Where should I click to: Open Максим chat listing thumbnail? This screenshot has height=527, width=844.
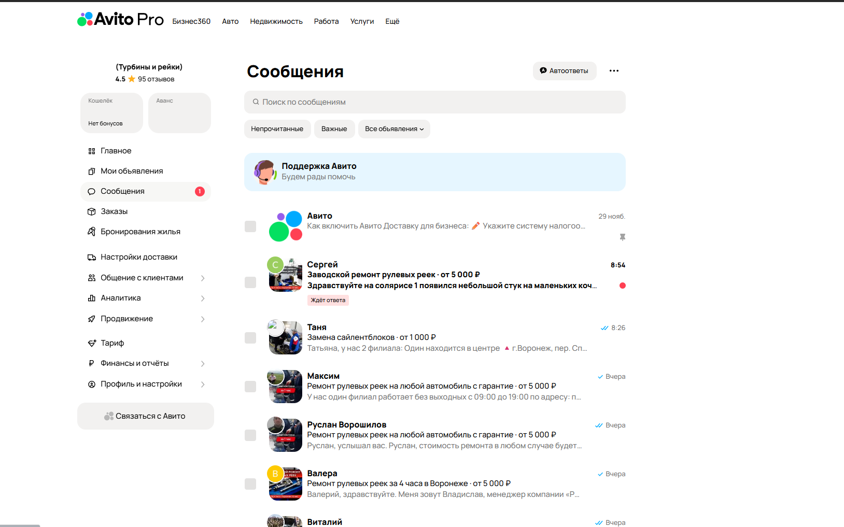[x=286, y=387]
